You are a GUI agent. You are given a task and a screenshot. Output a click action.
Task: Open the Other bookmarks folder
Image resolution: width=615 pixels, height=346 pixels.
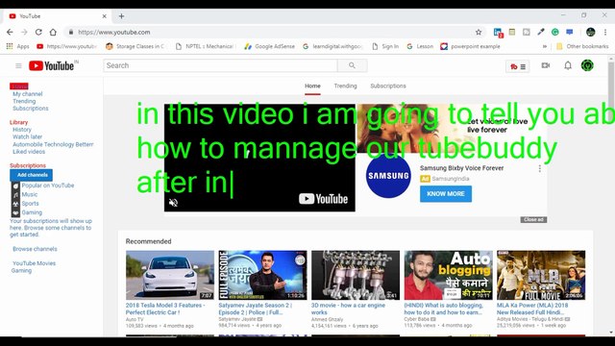pos(582,46)
